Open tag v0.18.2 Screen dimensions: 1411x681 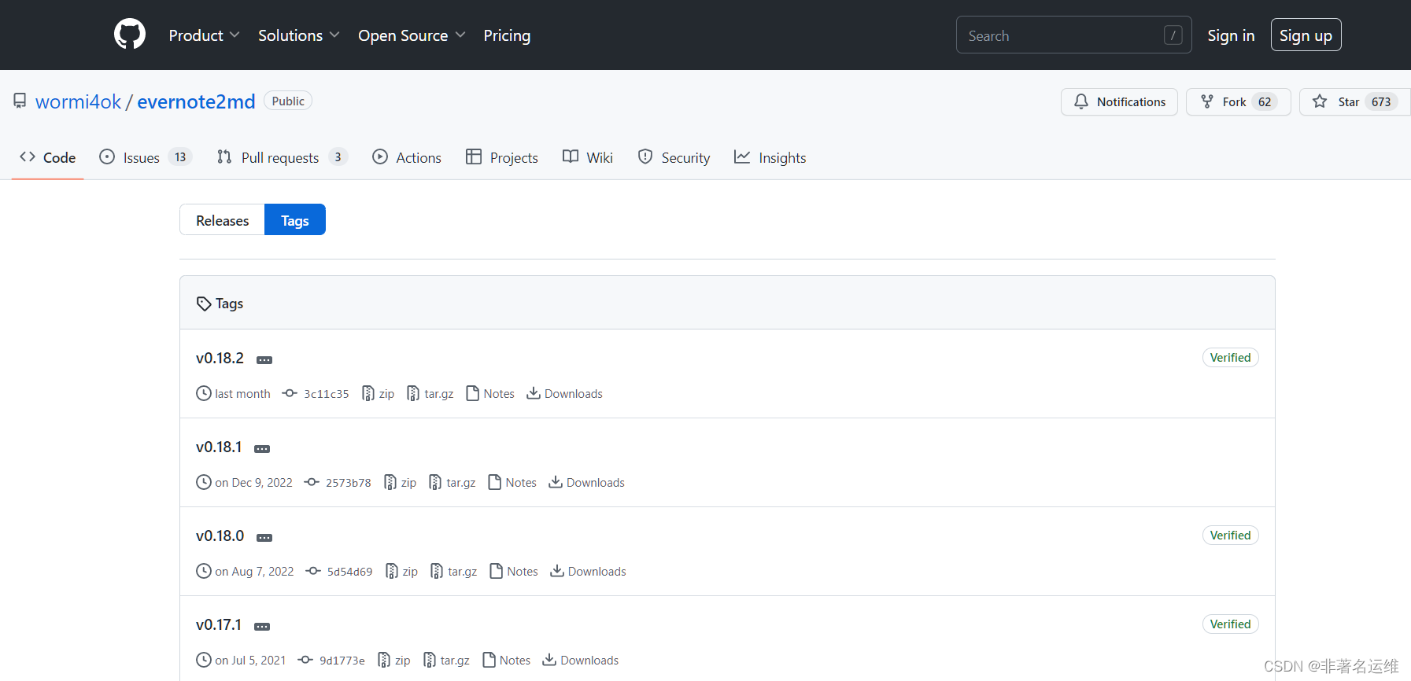tap(220, 358)
